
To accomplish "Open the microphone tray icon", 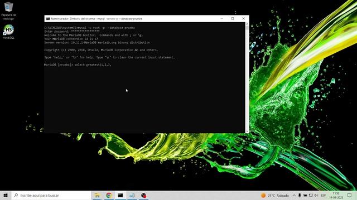I will tap(300, 196).
